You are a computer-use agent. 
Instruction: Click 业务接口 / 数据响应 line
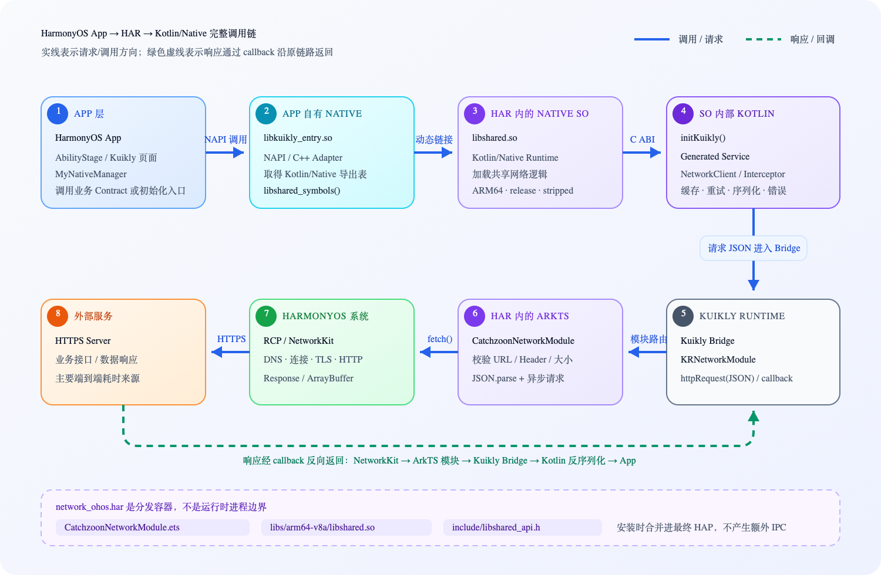[96, 360]
